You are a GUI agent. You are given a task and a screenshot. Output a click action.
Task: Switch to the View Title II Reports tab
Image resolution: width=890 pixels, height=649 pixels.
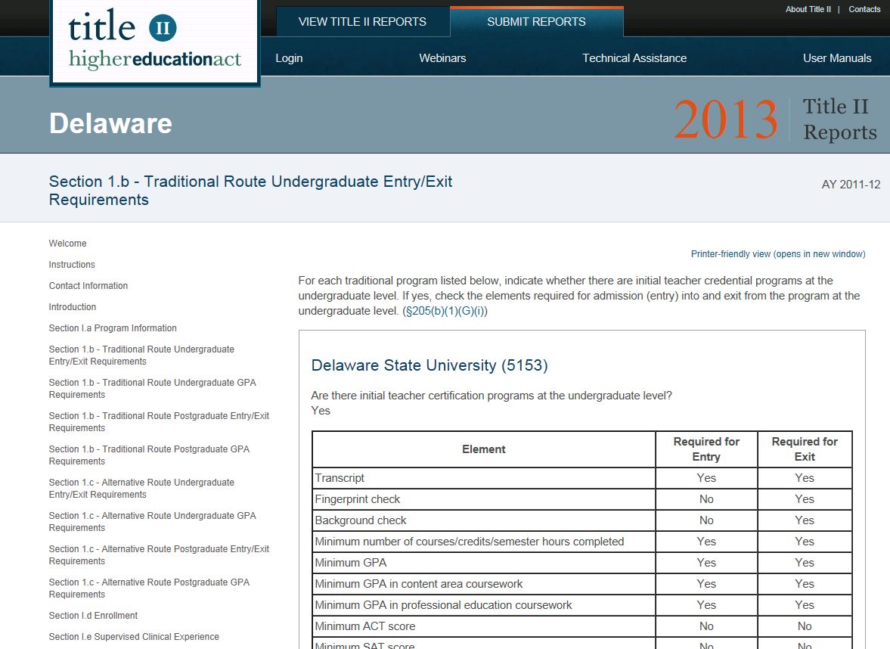362,21
